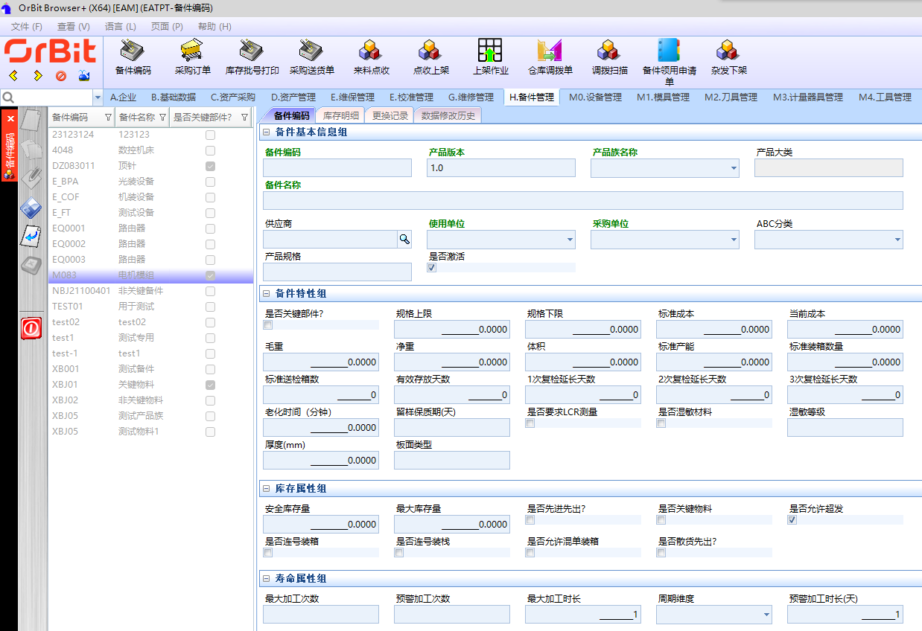This screenshot has width=922, height=631.
Task: Click the 备件编码 input field
Action: [x=337, y=168]
